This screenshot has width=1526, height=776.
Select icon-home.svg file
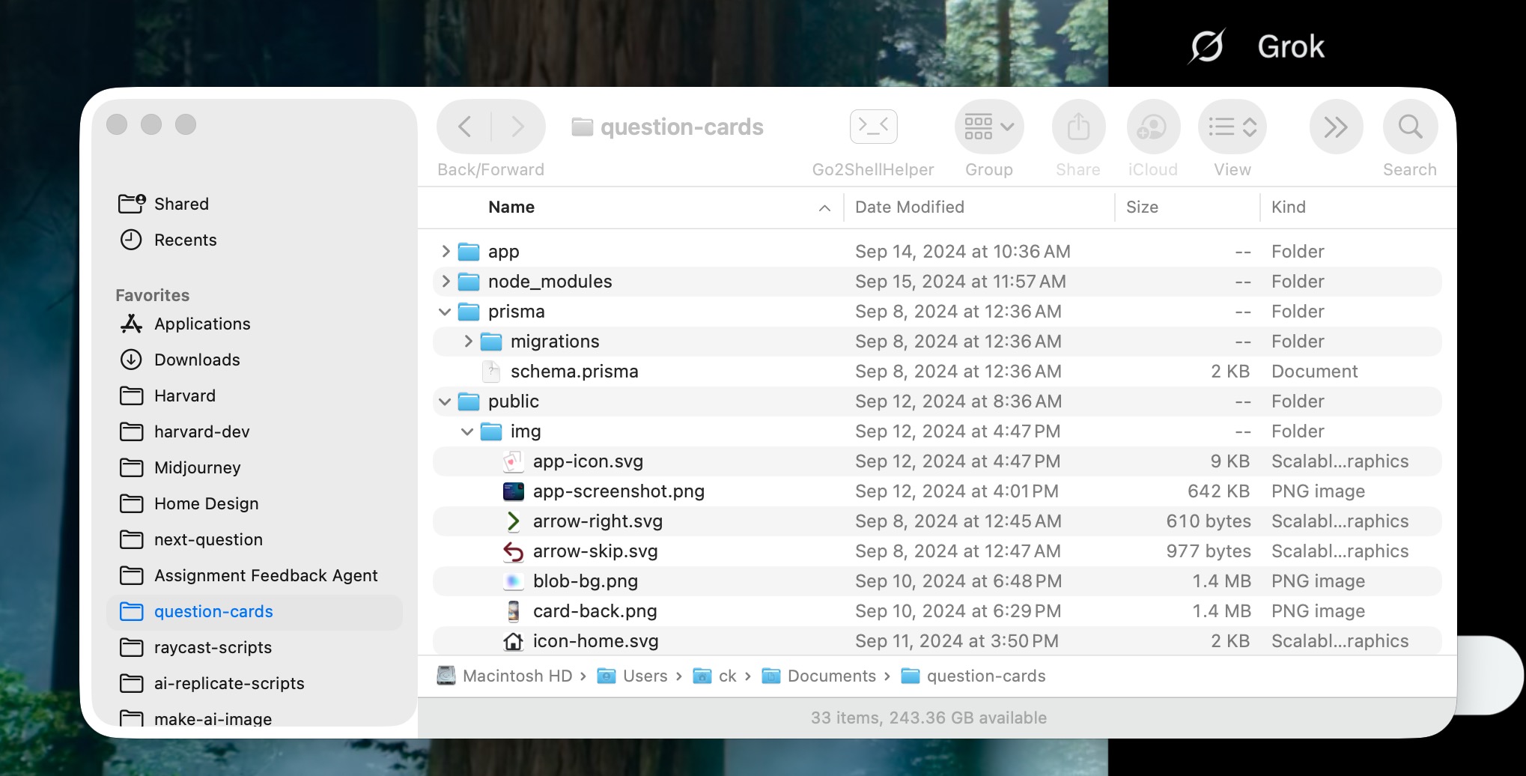(x=937, y=640)
